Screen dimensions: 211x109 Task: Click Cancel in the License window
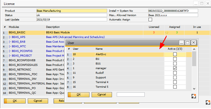[x=38, y=101]
